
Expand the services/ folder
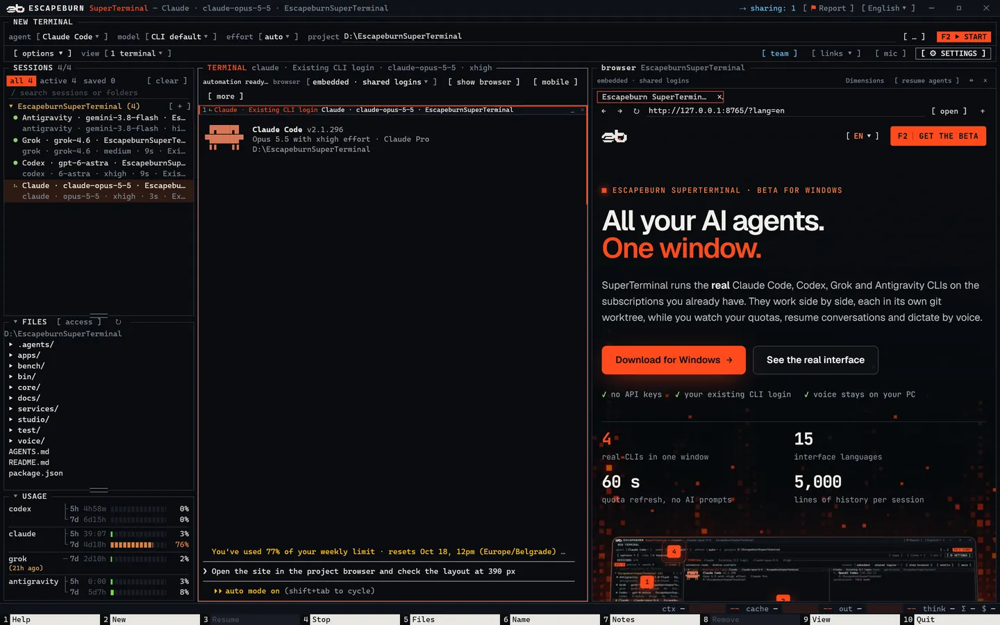click(37, 409)
